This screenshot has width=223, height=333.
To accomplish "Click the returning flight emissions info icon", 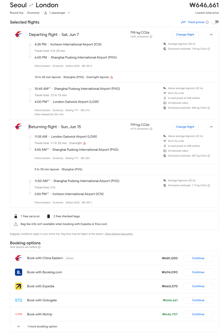I will pos(151,129).
